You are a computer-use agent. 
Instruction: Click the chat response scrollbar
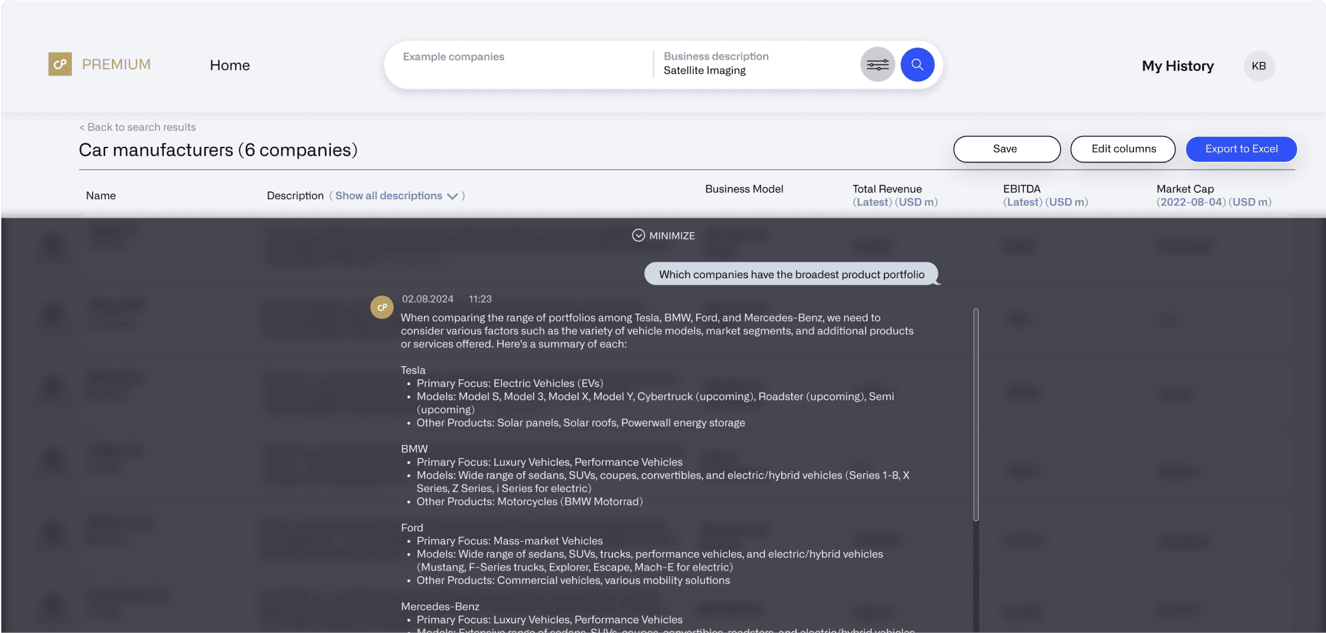[x=976, y=414]
